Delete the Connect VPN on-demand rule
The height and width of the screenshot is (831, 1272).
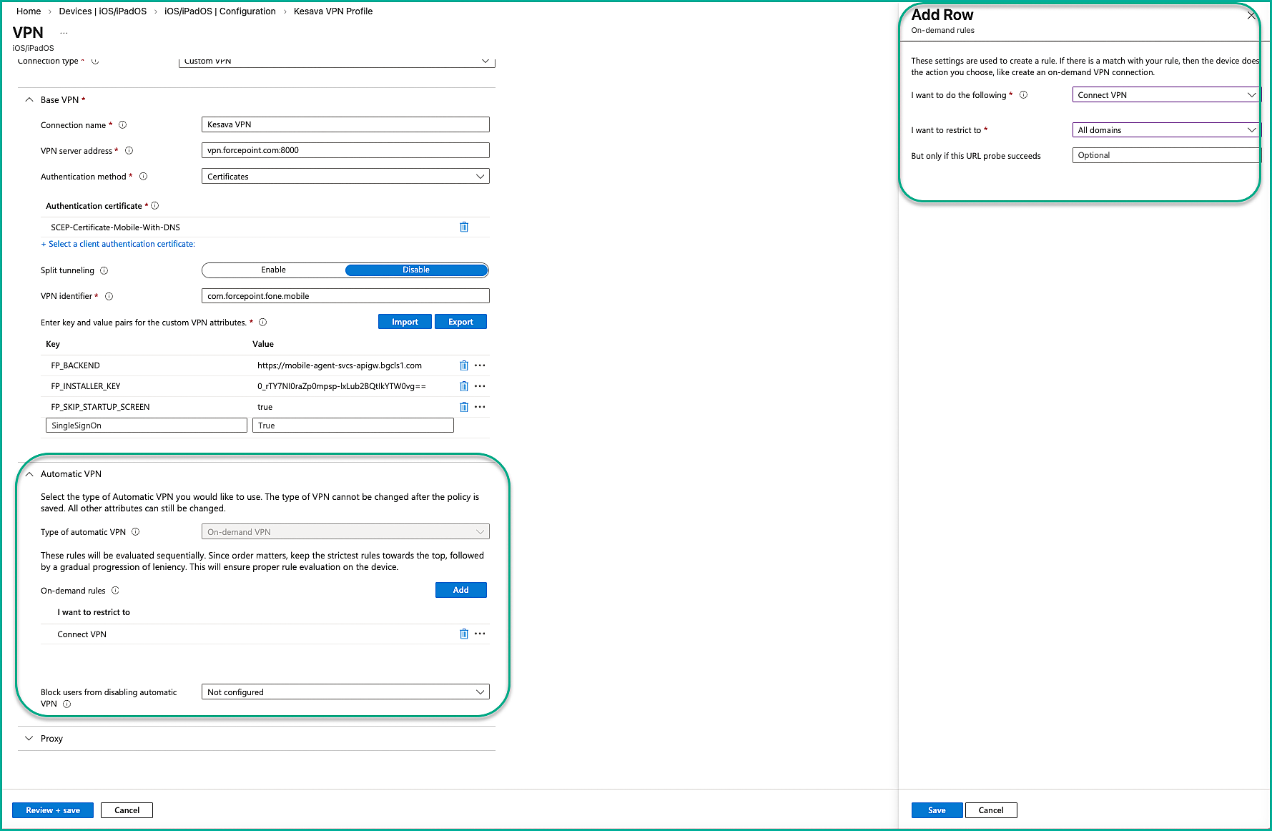pyautogui.click(x=464, y=634)
